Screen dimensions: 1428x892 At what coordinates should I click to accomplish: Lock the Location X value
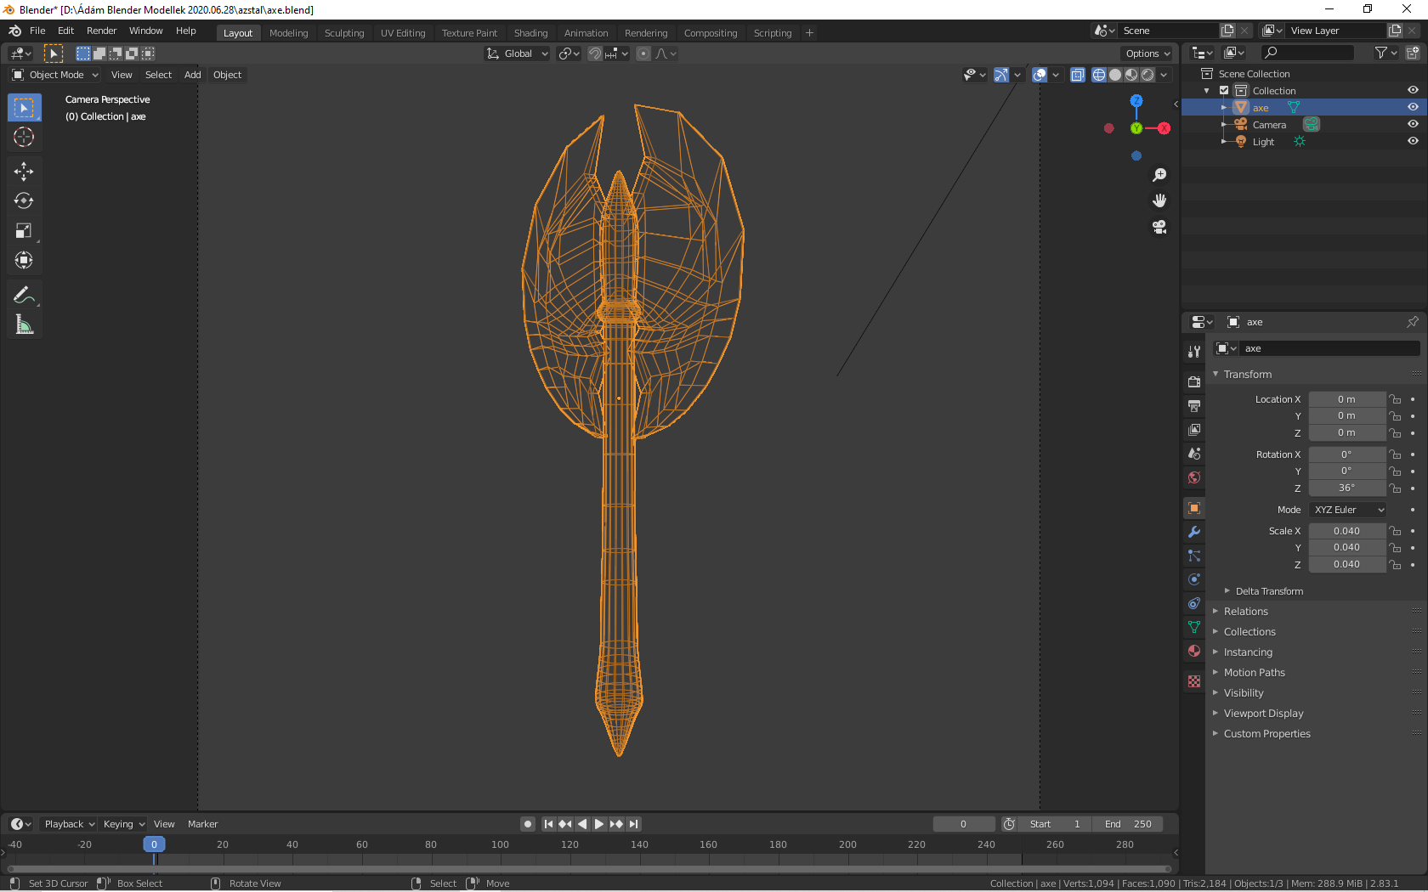[x=1395, y=399]
